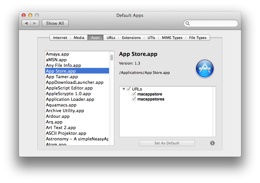Select Aquamacs.app

coord(77,105)
